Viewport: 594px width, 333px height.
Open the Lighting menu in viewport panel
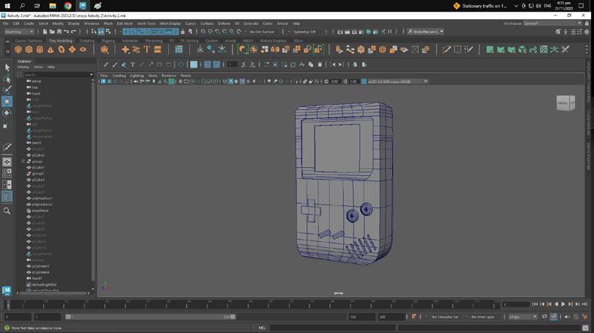(137, 76)
